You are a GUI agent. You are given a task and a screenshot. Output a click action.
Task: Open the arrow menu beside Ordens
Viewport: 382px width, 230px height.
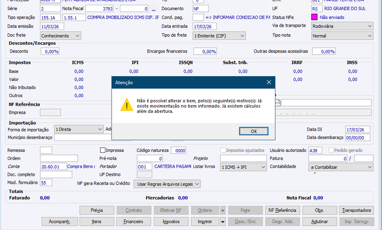tap(223, 210)
